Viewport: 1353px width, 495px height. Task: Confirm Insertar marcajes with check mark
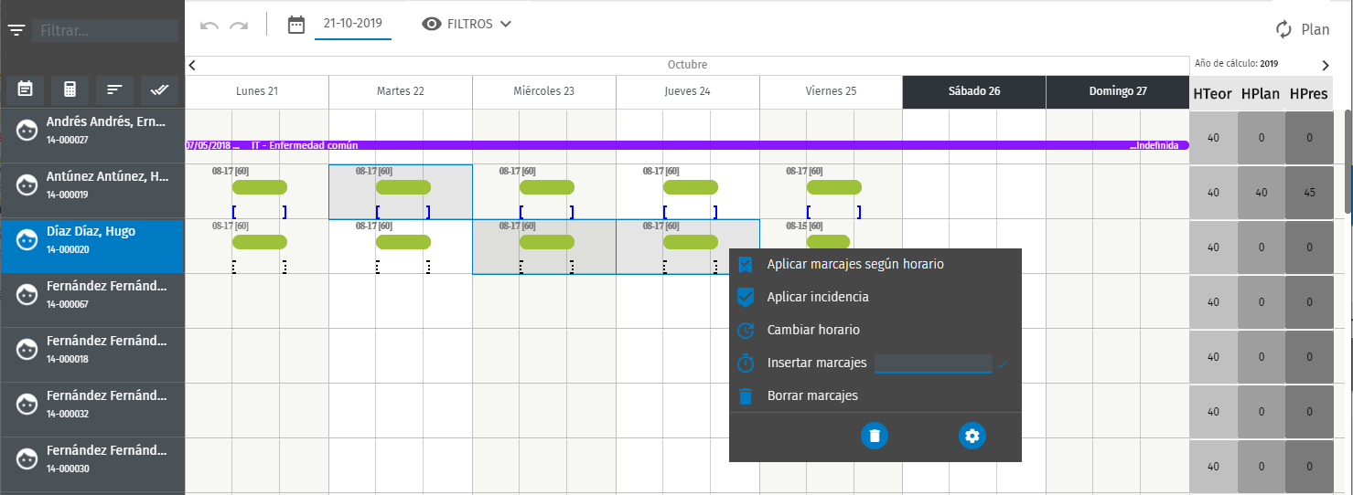click(x=1003, y=364)
